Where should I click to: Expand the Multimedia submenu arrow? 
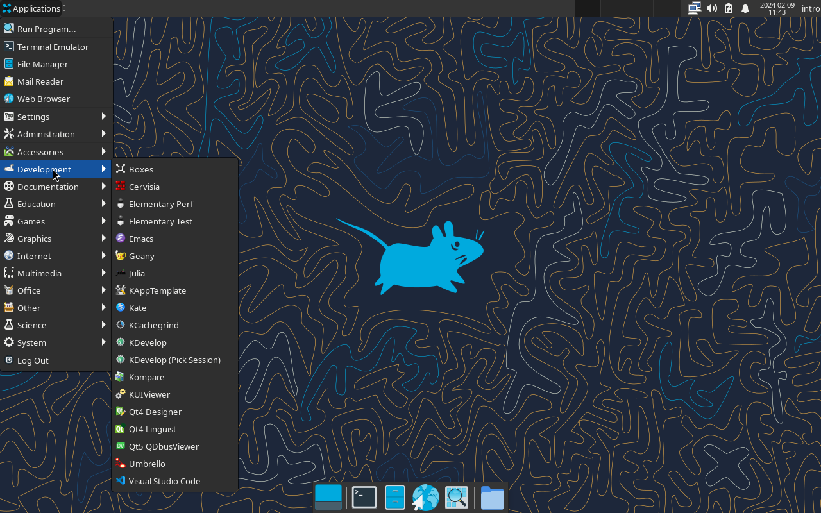pos(103,273)
